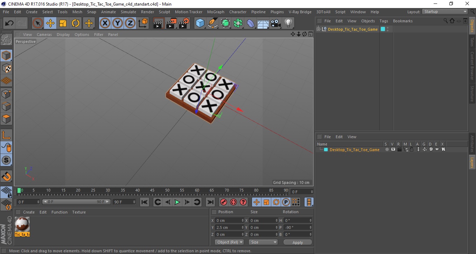
Task: Open the Object (Rel) coordinate dropdown
Action: click(229, 242)
